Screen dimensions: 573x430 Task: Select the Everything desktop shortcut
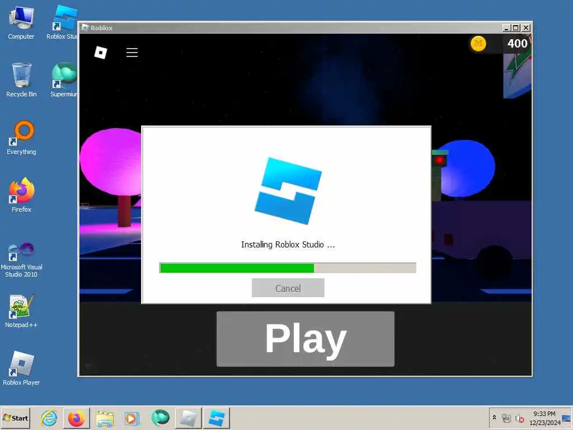[21, 138]
